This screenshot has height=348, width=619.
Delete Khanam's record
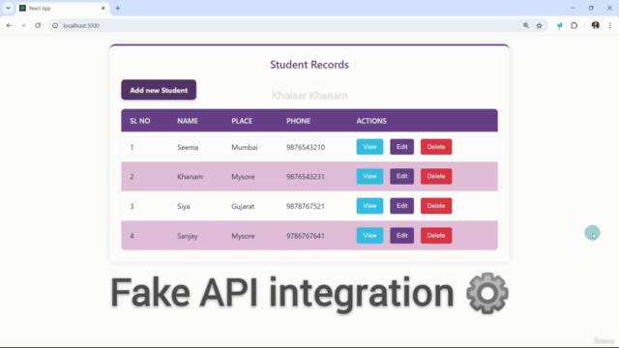click(x=436, y=176)
